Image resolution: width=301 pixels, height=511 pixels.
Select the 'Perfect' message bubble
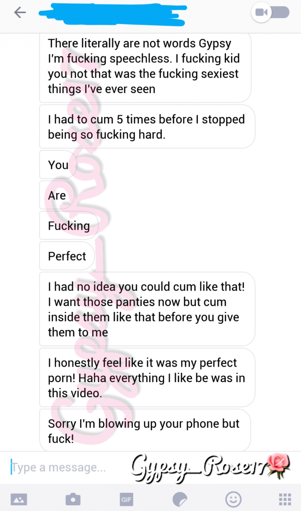[x=67, y=256]
